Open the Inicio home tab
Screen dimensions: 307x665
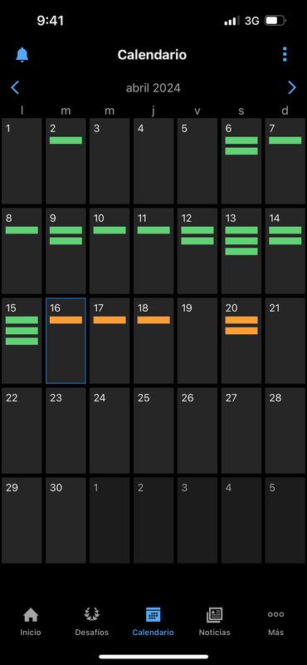coord(31,621)
